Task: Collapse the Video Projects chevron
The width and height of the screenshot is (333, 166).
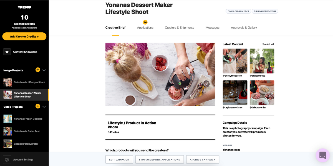Action: pos(44,107)
